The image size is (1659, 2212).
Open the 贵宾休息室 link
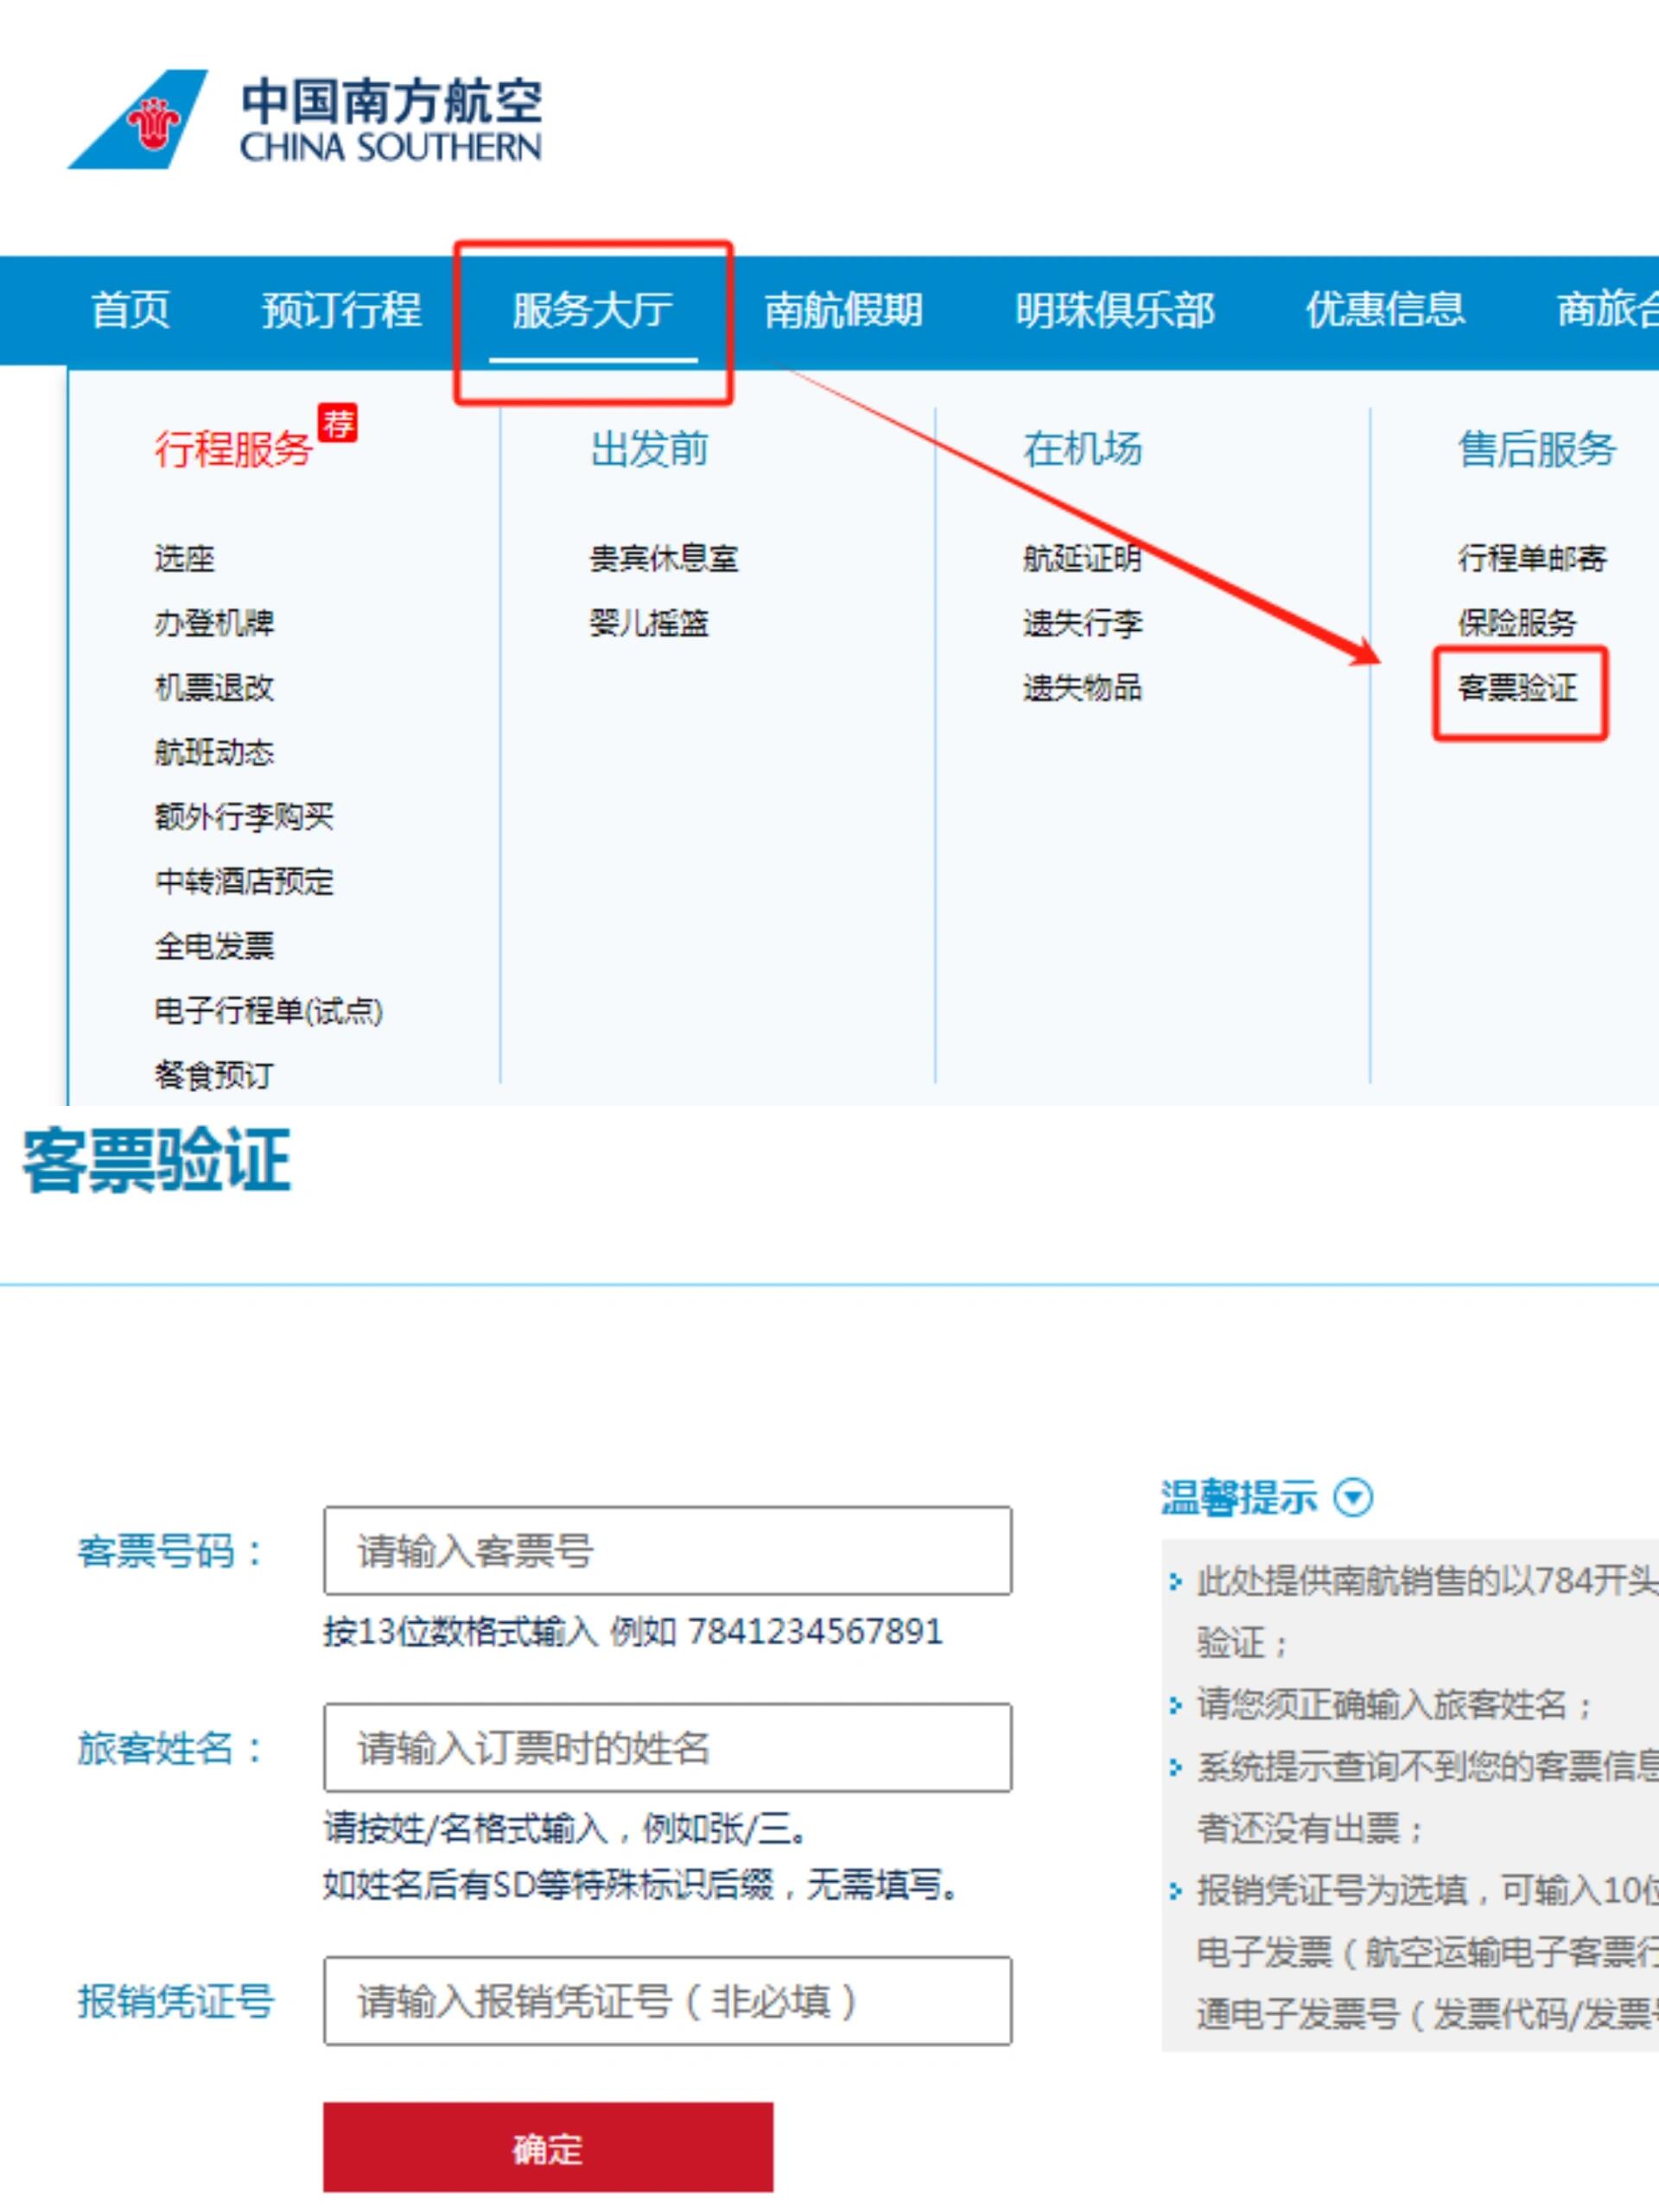coord(664,558)
